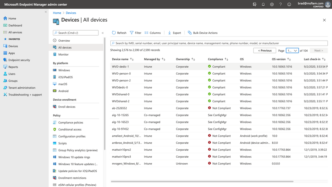Collapse the left navigation sidebar
332x187 pixels.
46,12
